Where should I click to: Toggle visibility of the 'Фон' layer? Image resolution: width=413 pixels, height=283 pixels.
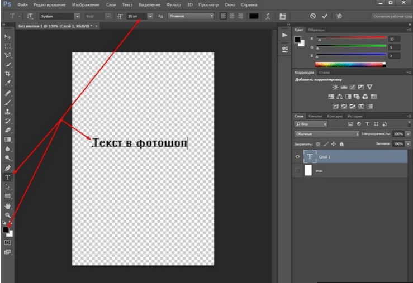coord(297,171)
